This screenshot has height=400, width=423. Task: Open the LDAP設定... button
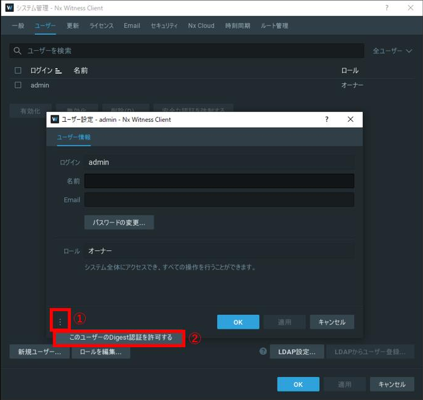click(x=297, y=352)
